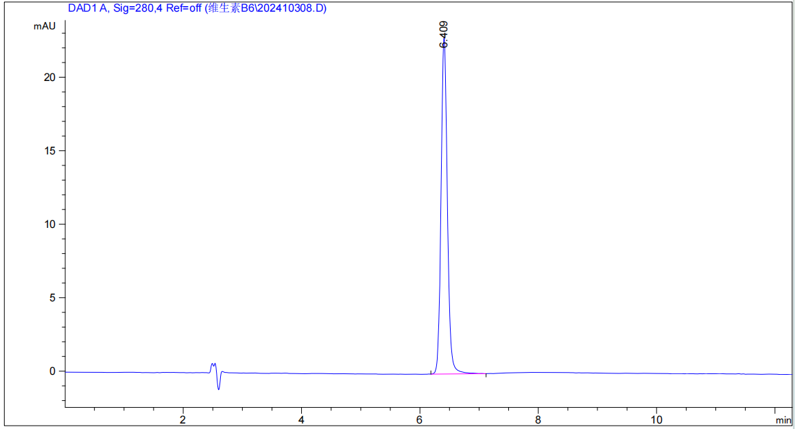795x429 pixels.
Task: Click the integration start tick mark before peak
Action: [431, 373]
